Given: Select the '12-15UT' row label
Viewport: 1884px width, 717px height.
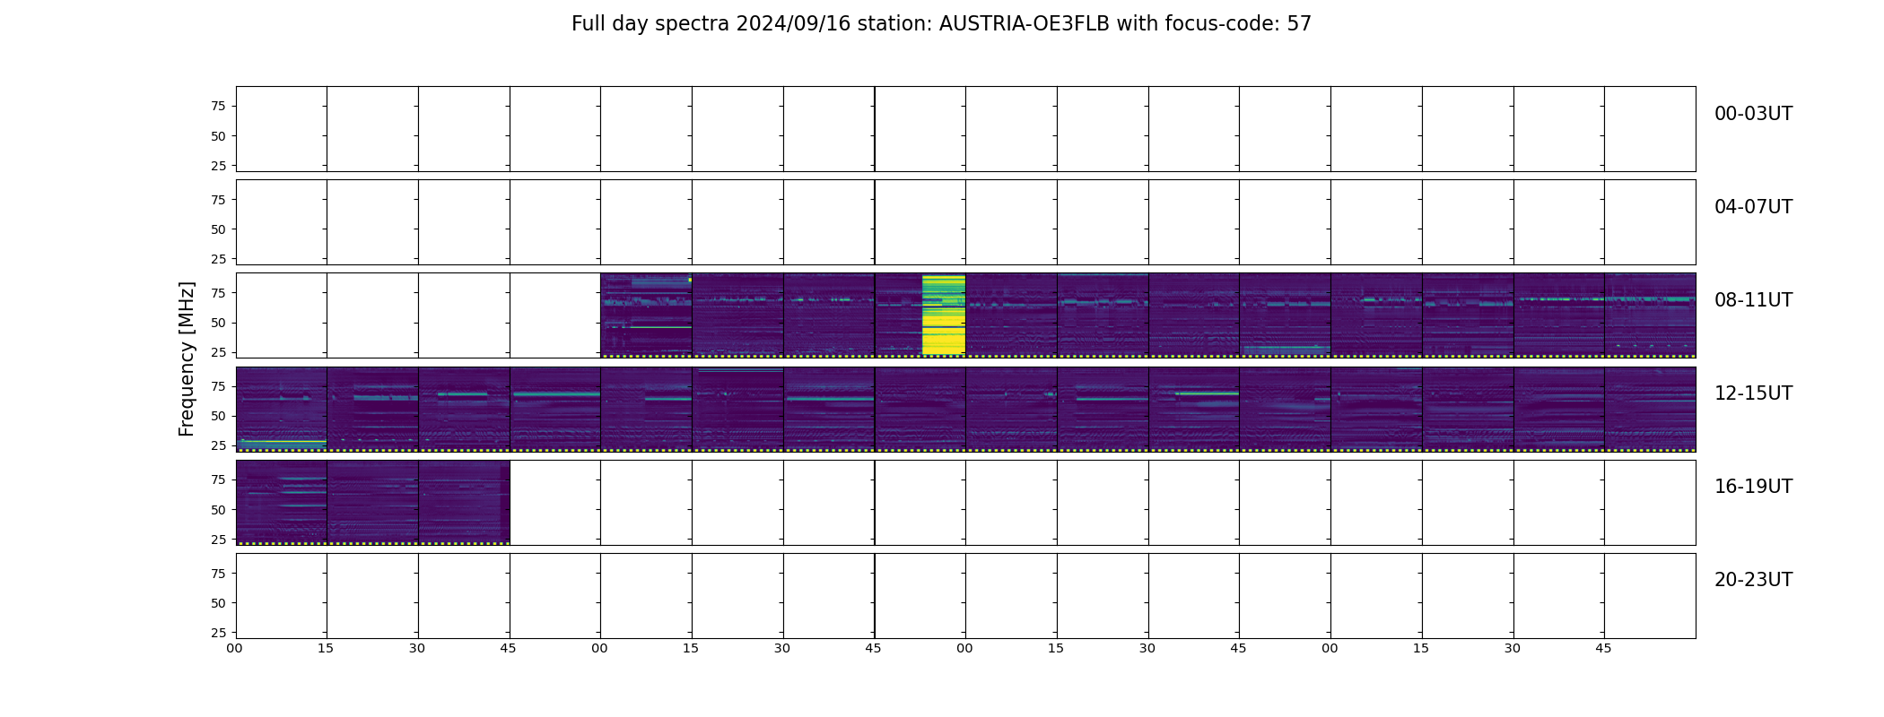Looking at the screenshot, I should point(1753,393).
